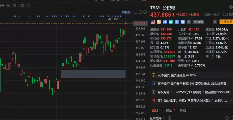Open 支持融资 融资保证金率 40% row
Image resolution: width=233 pixels, height=120 pixels.
(x=191, y=75)
